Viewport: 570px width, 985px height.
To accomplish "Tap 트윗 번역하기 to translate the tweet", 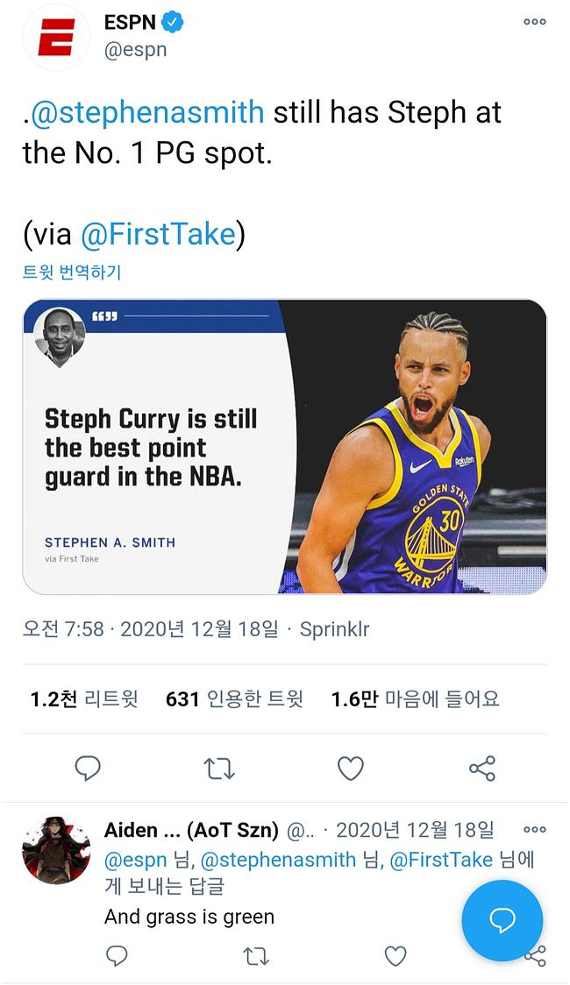I will click(x=72, y=273).
